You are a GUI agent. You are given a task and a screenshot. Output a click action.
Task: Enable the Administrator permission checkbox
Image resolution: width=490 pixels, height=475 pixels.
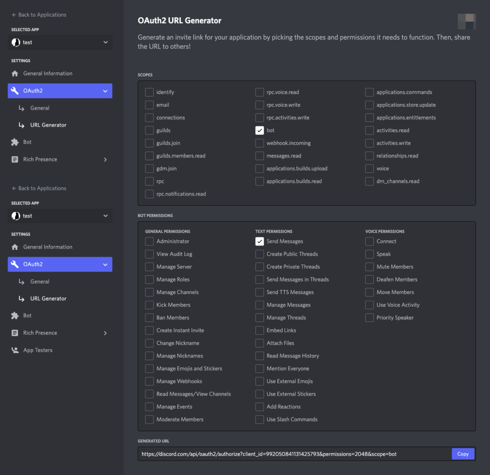click(x=149, y=241)
